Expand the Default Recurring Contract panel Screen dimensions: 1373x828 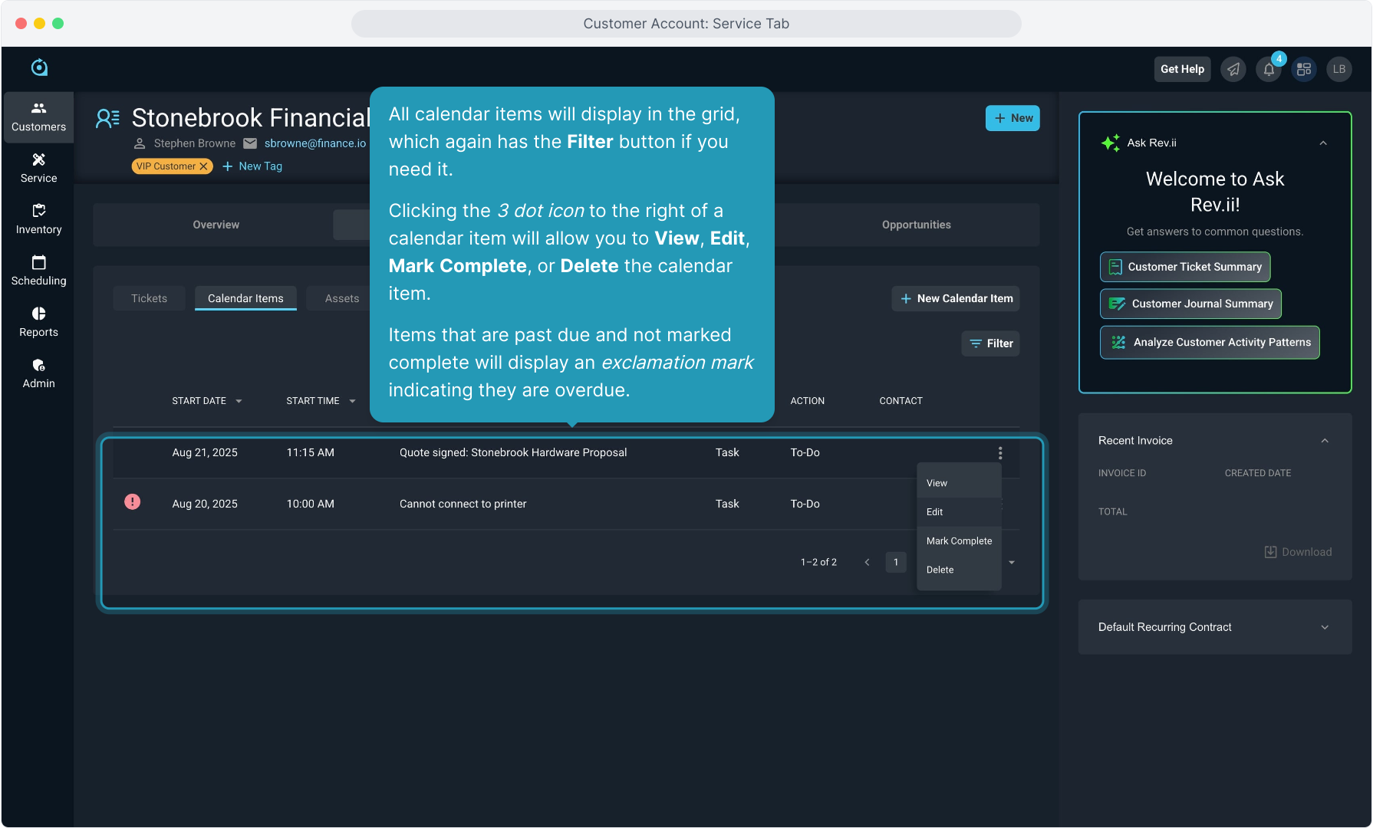1325,627
